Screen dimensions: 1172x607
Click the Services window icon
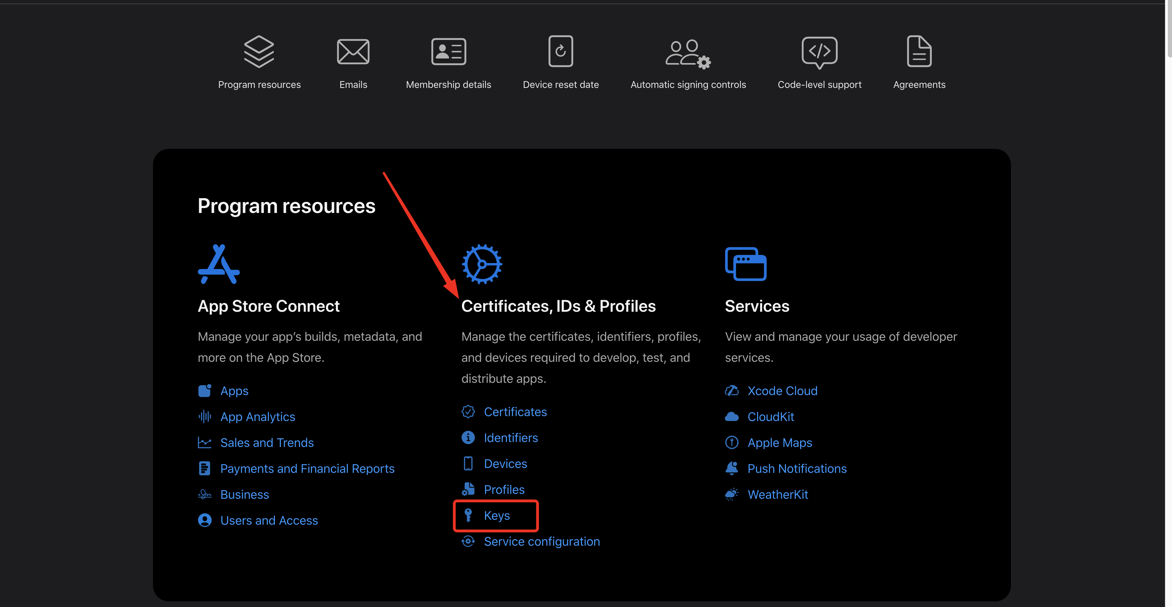[746, 264]
